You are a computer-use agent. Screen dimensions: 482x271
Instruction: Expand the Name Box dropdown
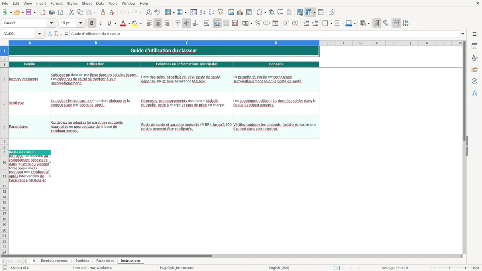[x=39, y=34]
